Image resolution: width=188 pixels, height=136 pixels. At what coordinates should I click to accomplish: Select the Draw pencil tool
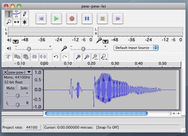coord(24,14)
